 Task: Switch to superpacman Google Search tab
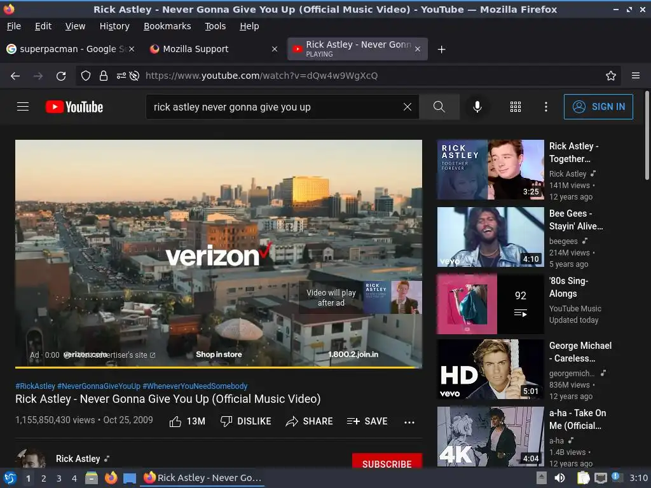coord(71,49)
